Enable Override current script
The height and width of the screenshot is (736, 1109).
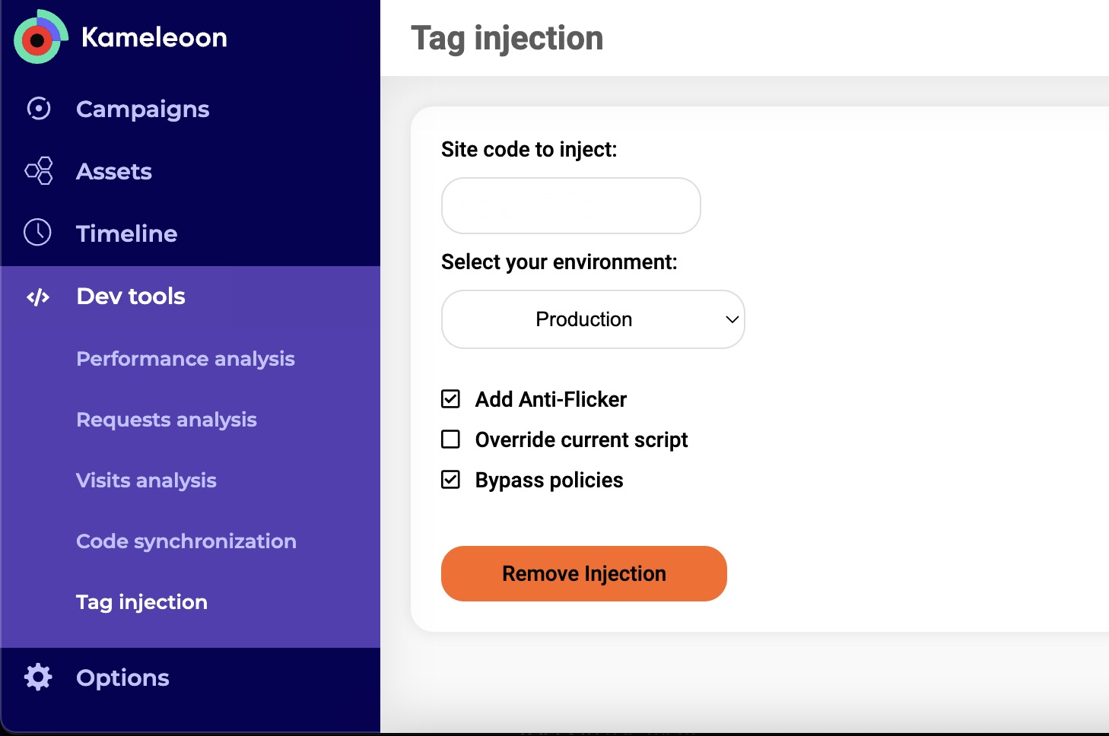coord(450,439)
